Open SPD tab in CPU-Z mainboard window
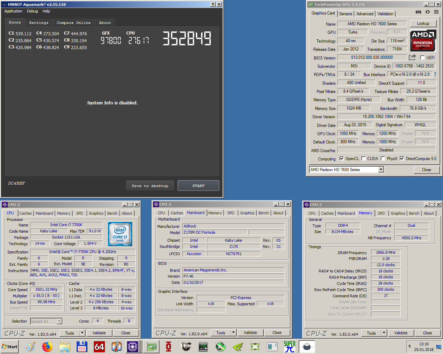 pos(231,213)
